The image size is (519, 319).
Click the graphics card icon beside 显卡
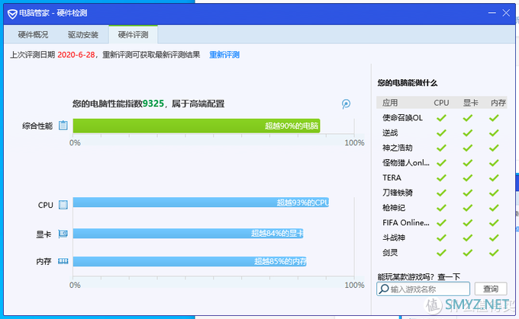(x=63, y=234)
